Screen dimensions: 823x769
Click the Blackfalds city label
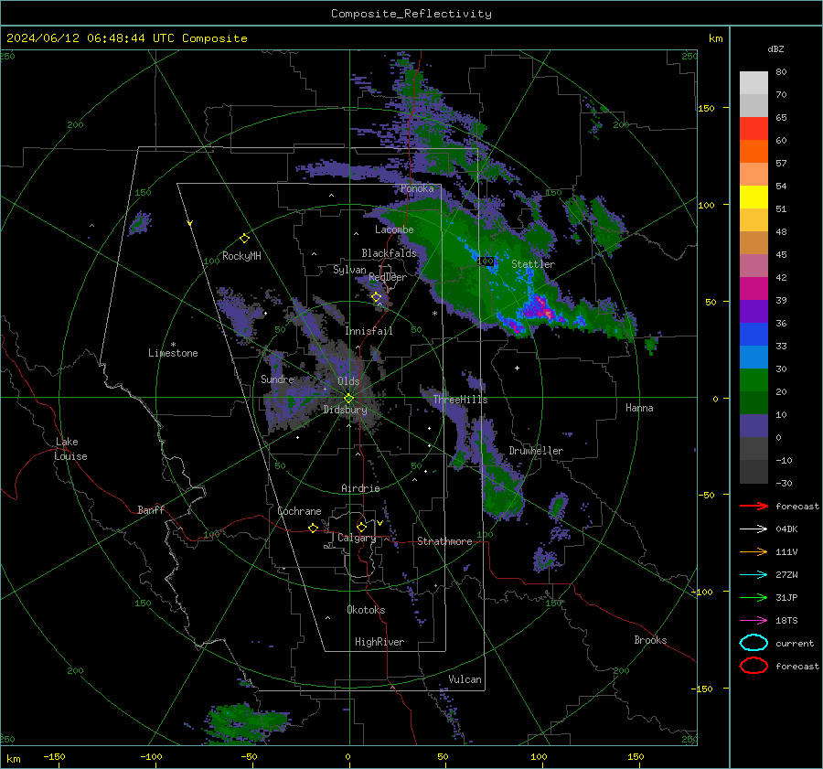pyautogui.click(x=389, y=253)
